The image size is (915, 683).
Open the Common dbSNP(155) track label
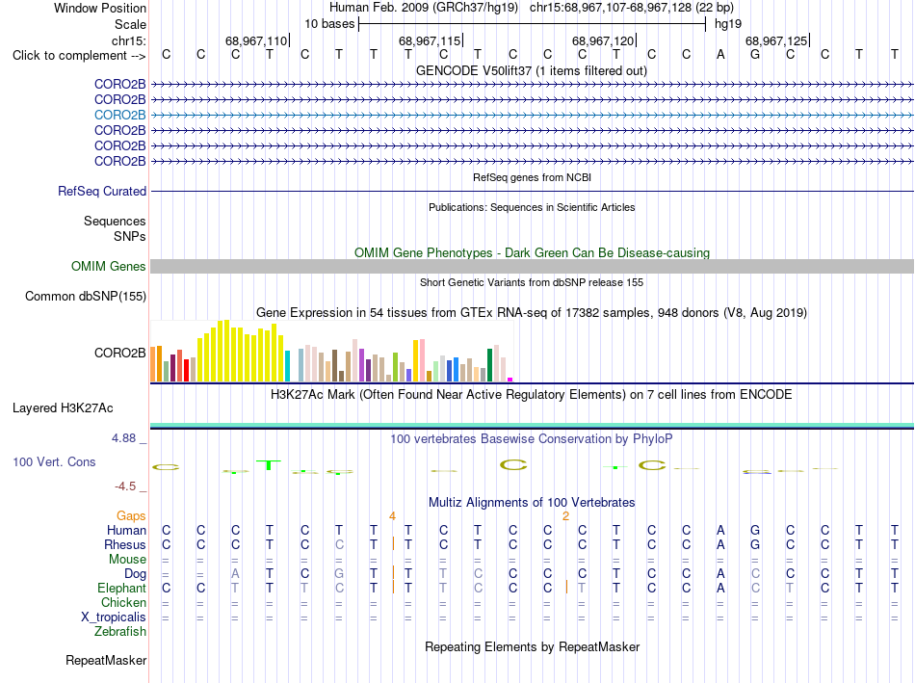[85, 296]
